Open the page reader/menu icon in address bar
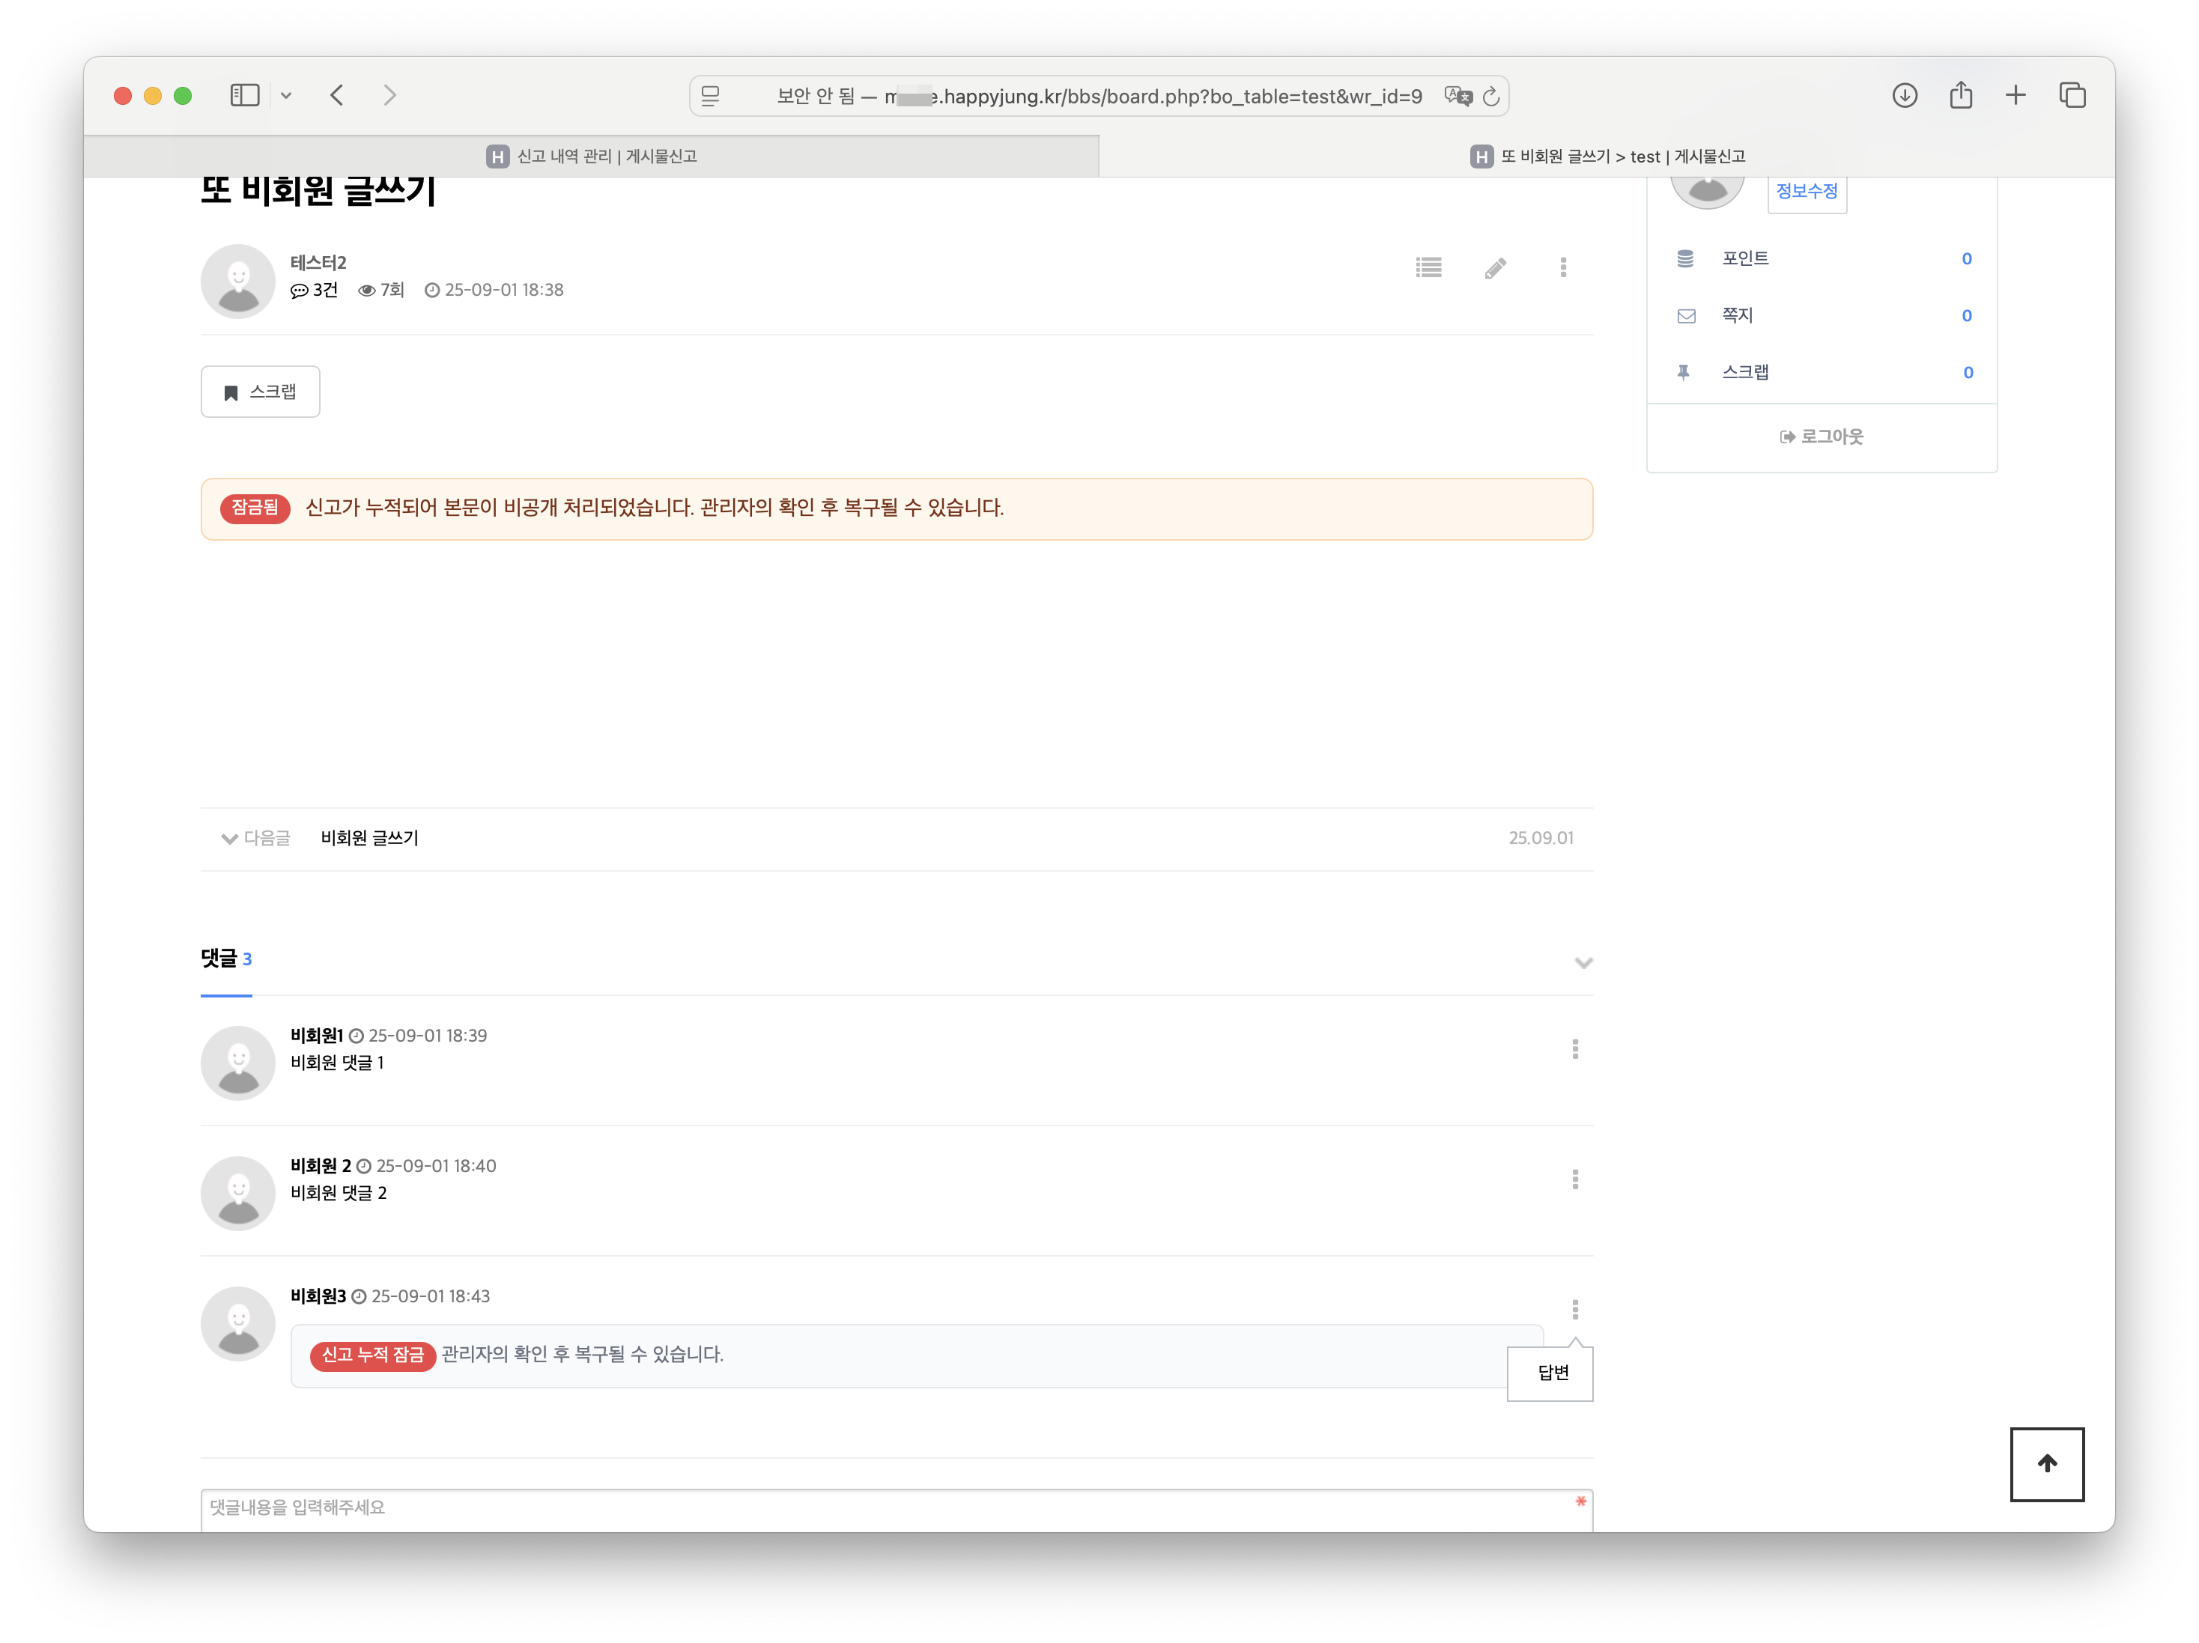 [710, 97]
